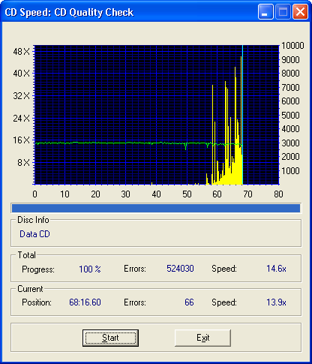Click the 10000 error axis label
This screenshot has width=312, height=364.
click(292, 46)
